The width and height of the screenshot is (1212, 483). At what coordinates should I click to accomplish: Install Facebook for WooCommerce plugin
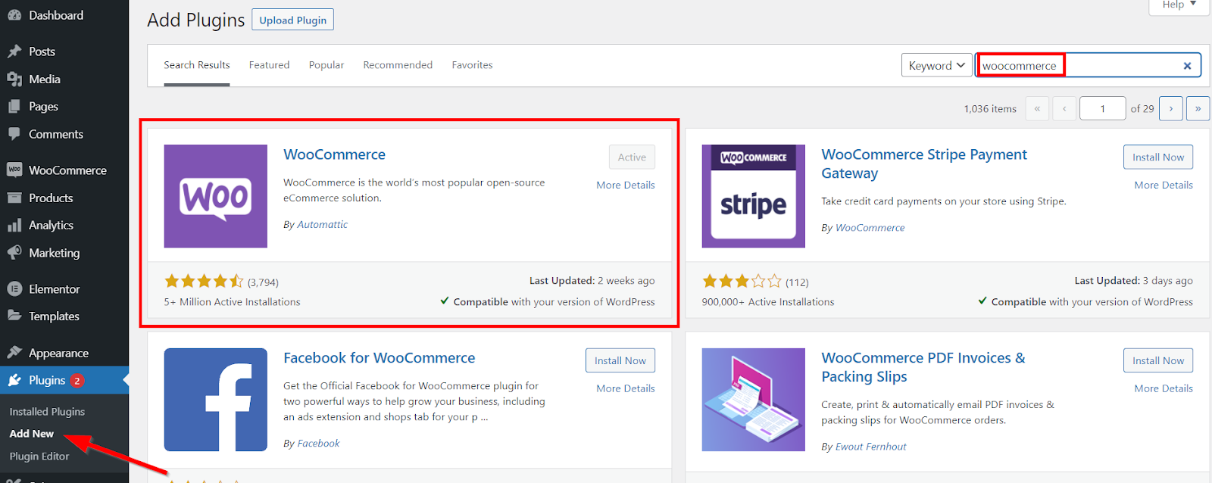620,360
